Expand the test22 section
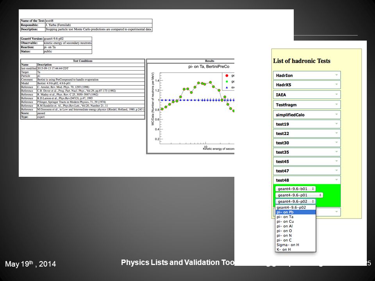375x281 pixels. 307,133
